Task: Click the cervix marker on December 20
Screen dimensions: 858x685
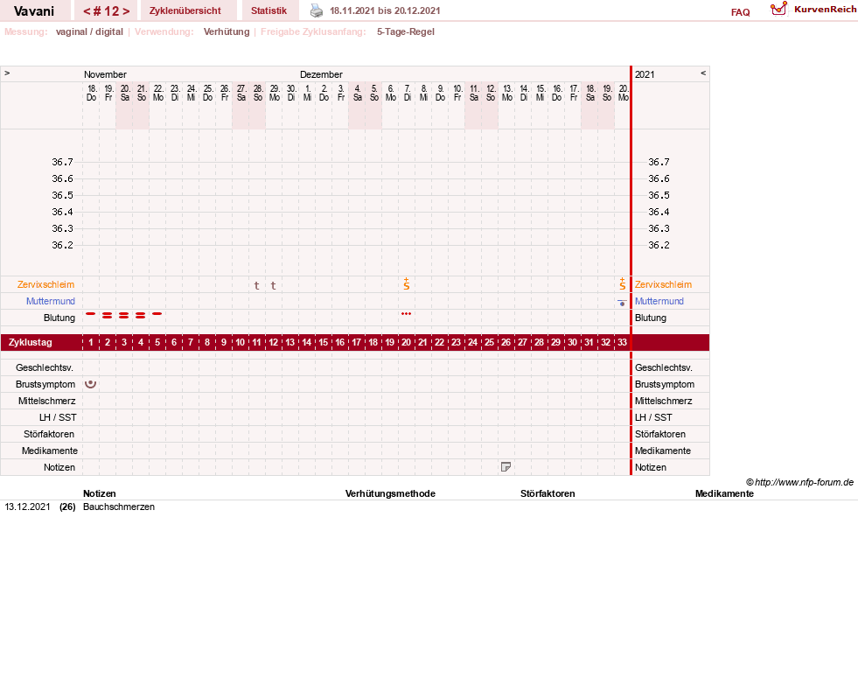Action: point(622,302)
